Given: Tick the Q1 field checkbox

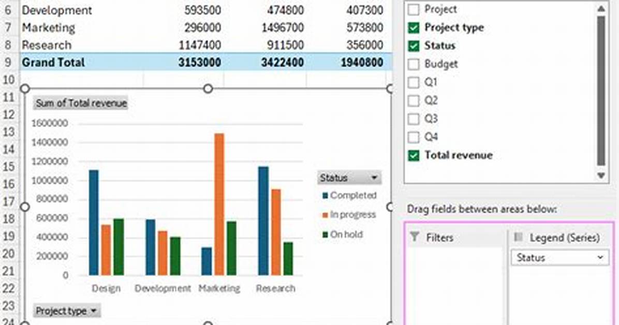Looking at the screenshot, I should point(414,82).
